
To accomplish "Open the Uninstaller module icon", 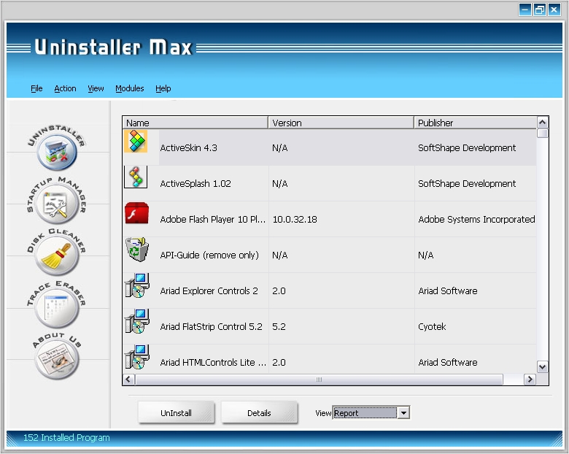I will (x=57, y=151).
